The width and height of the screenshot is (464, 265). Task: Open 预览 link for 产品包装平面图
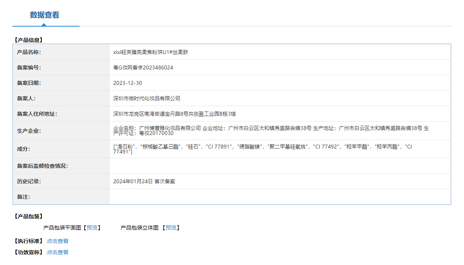point(92,228)
